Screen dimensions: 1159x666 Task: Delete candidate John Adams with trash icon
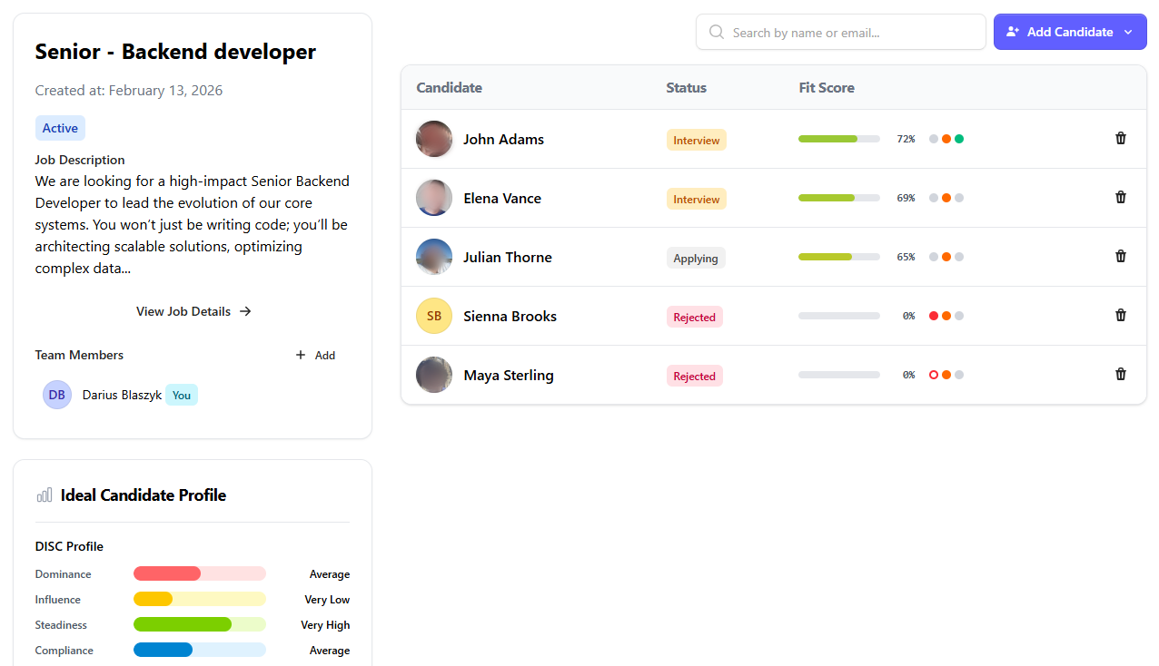pyautogui.click(x=1121, y=138)
